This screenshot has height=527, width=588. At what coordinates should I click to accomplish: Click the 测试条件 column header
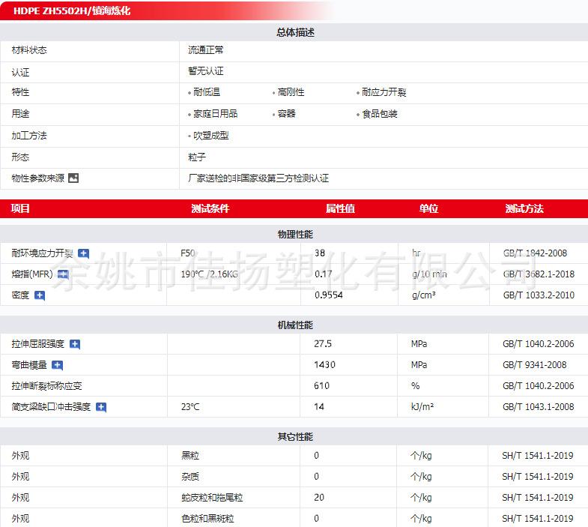[210, 209]
